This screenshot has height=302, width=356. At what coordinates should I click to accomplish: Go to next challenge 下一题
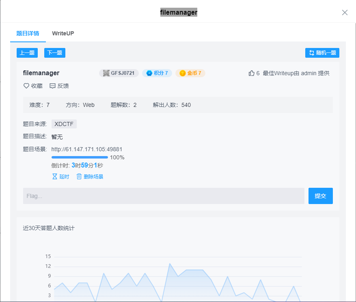tap(55, 53)
